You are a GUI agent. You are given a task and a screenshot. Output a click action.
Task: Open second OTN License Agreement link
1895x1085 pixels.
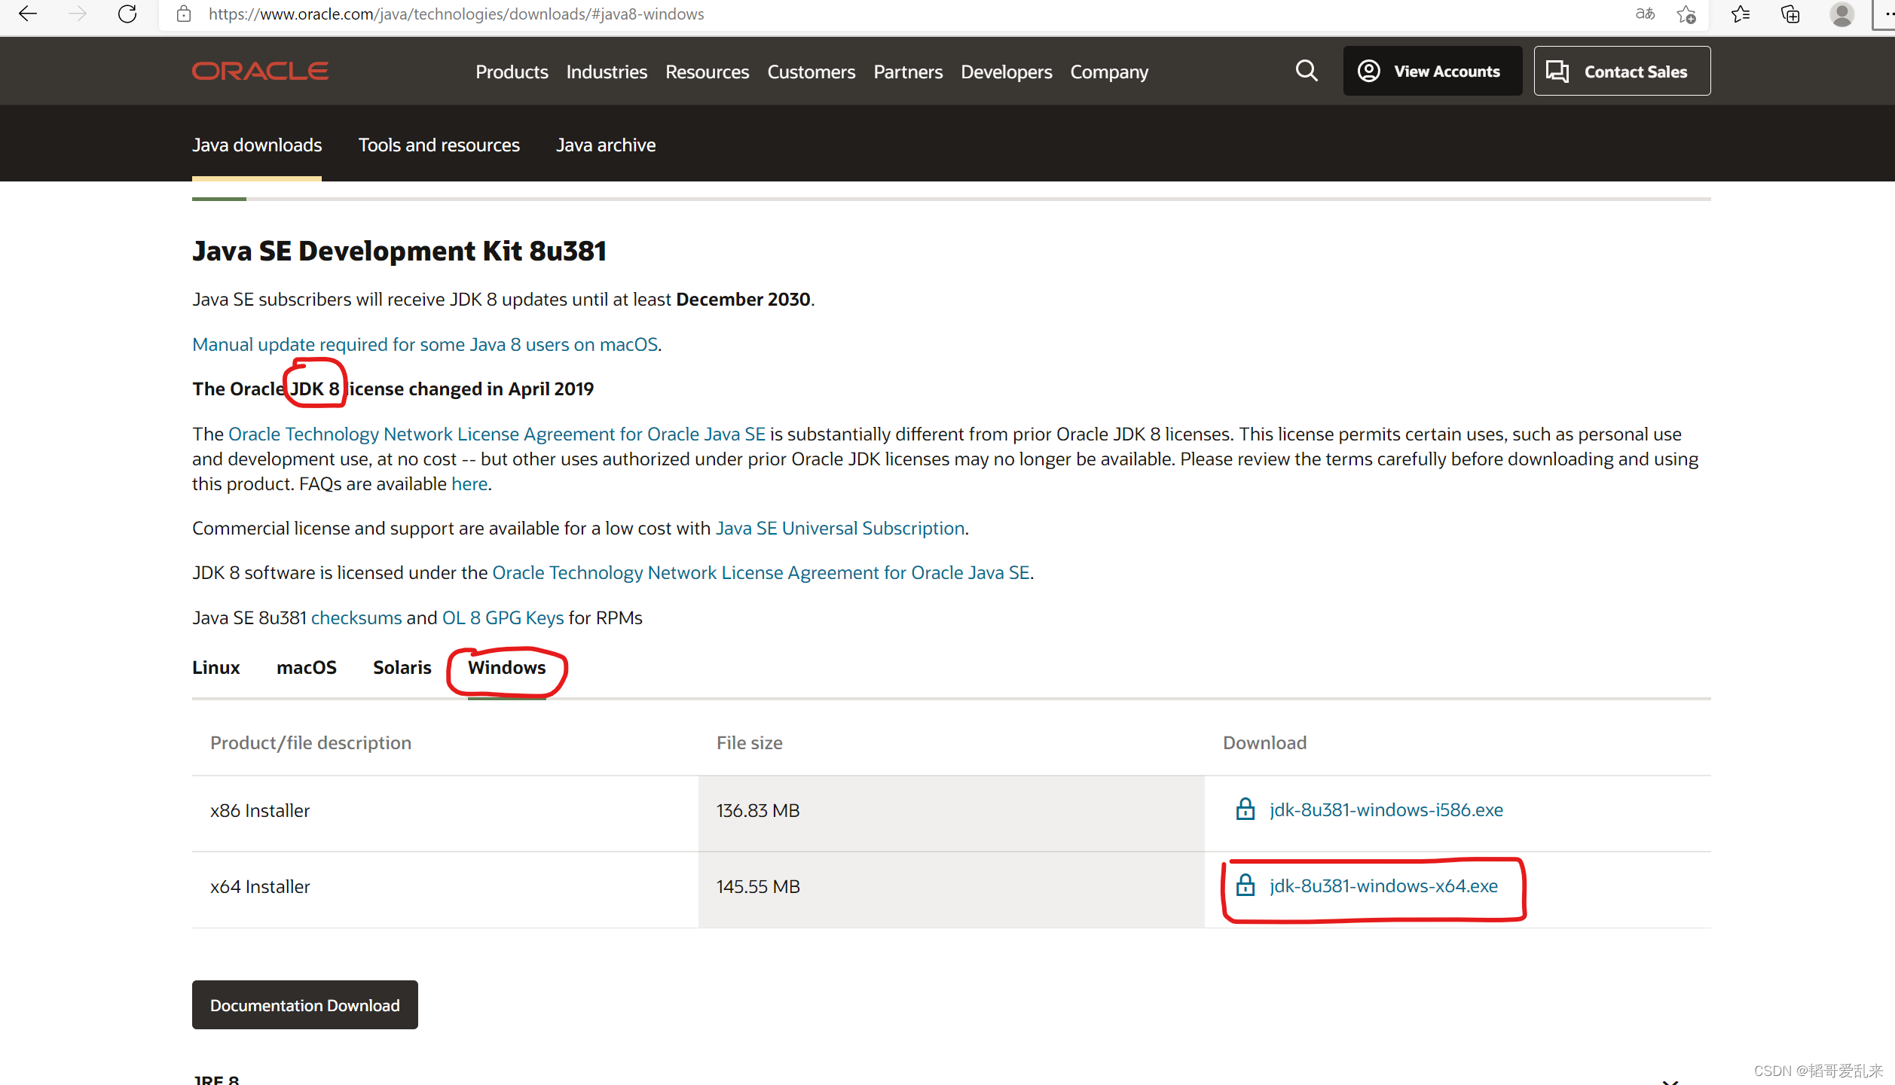pos(760,572)
